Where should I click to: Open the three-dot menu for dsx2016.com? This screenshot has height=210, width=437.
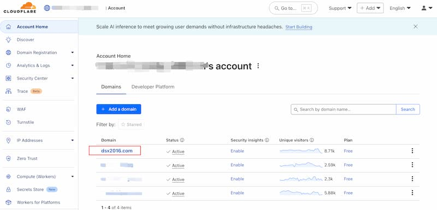coord(412,151)
